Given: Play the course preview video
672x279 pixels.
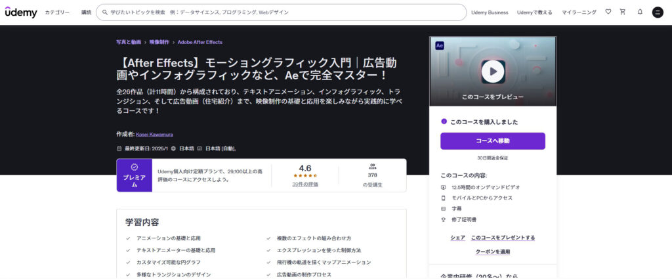Looking at the screenshot, I should [492, 71].
